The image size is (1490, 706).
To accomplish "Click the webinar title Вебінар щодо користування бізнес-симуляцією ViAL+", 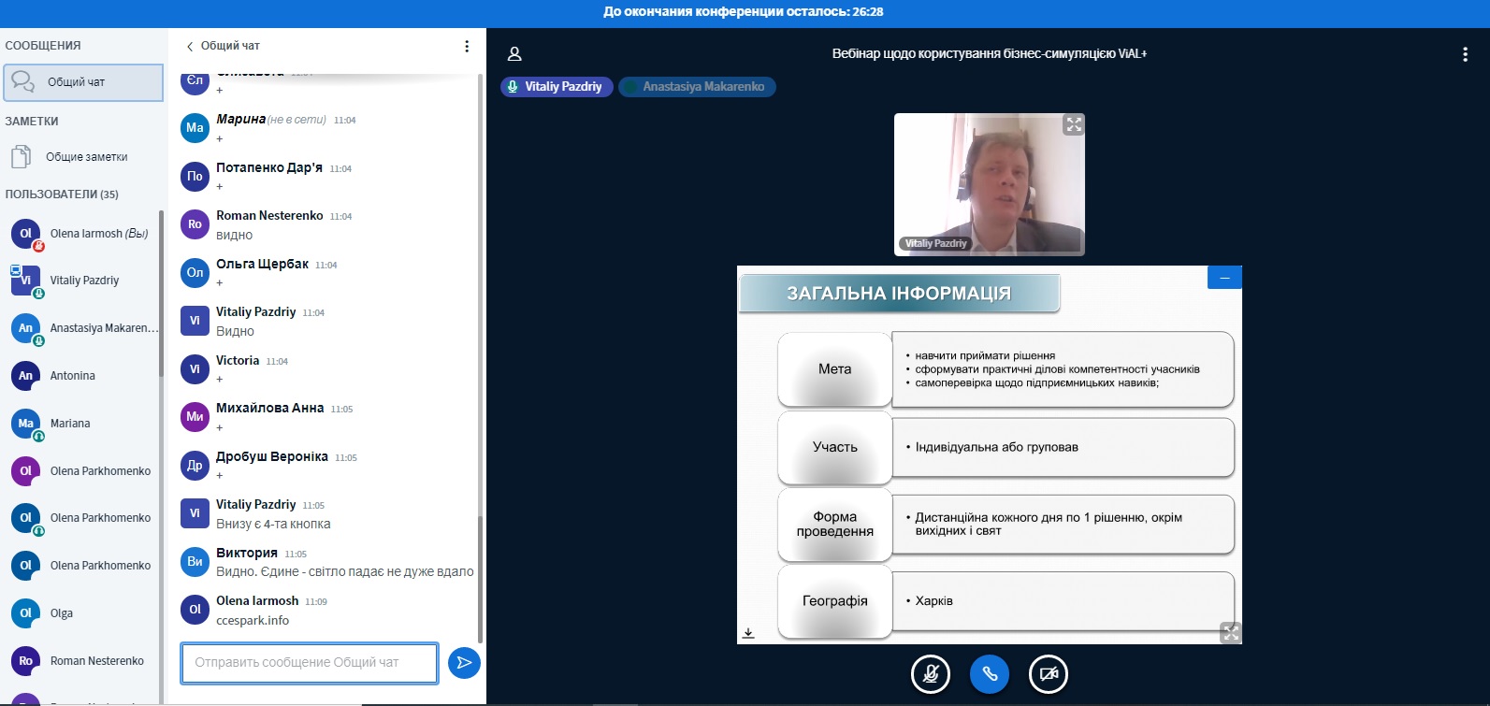I will pyautogui.click(x=990, y=54).
